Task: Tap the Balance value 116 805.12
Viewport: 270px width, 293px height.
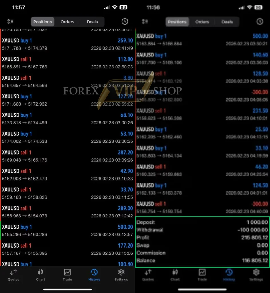Action: [x=255, y=260]
